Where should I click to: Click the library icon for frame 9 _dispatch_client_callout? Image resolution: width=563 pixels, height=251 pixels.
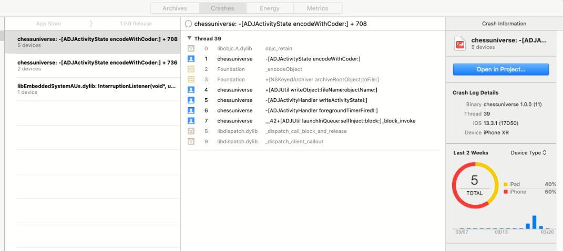click(x=191, y=142)
